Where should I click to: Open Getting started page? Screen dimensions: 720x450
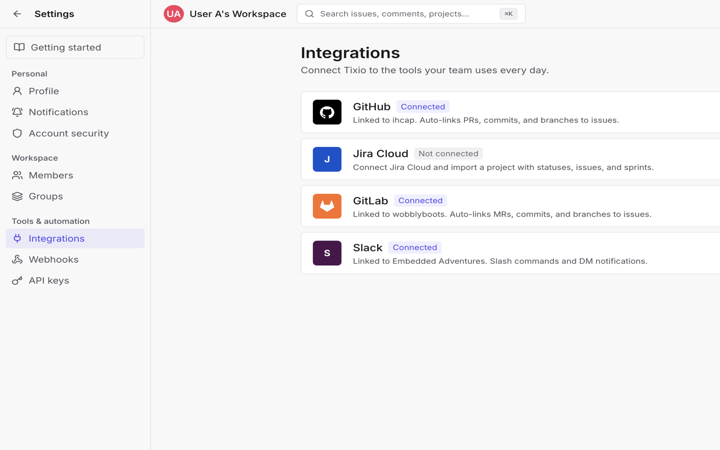[75, 47]
